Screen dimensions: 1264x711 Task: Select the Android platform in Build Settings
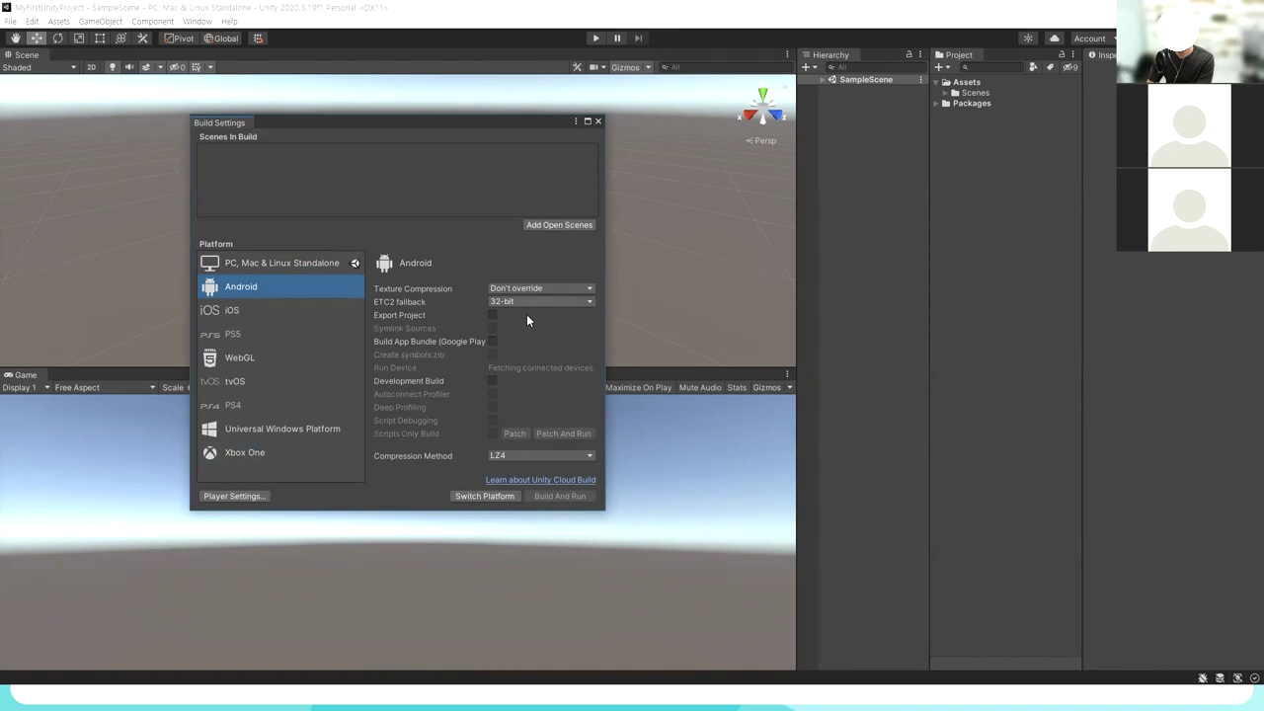280,286
